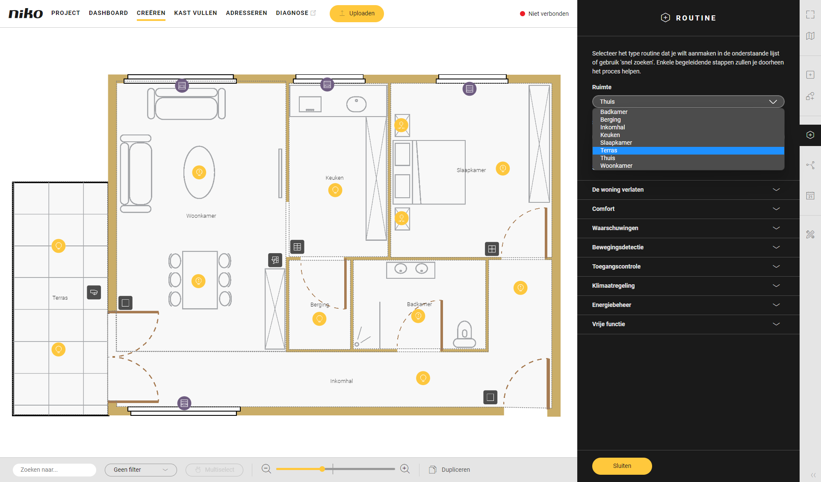Screen dimensions: 821x482
Task: Choose Woonkamer in the Ruimte list
Action: click(688, 166)
